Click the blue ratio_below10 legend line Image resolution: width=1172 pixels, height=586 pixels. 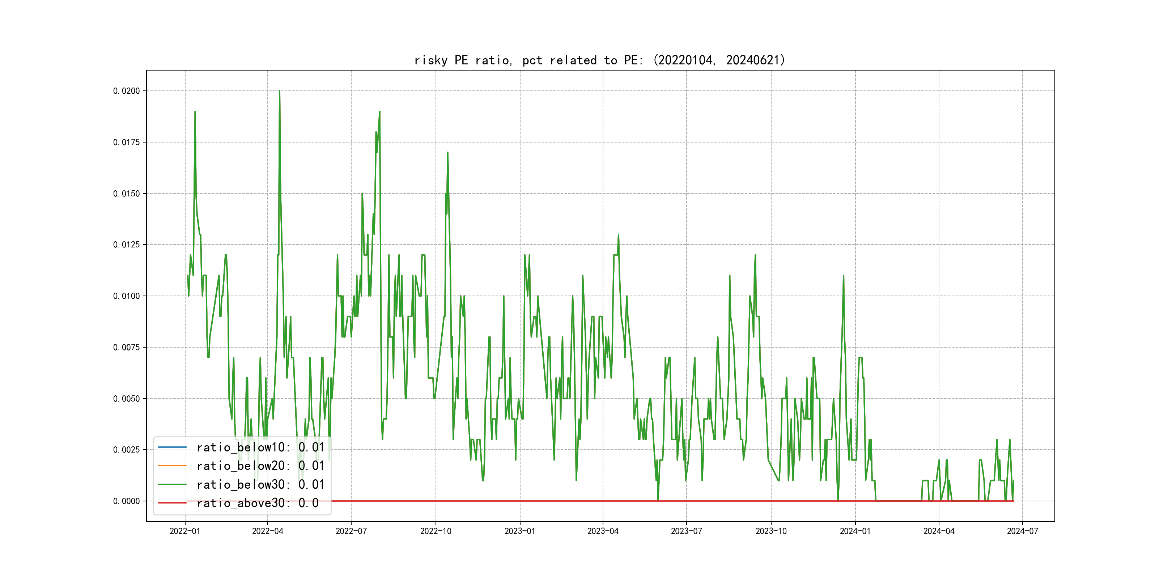tap(172, 447)
